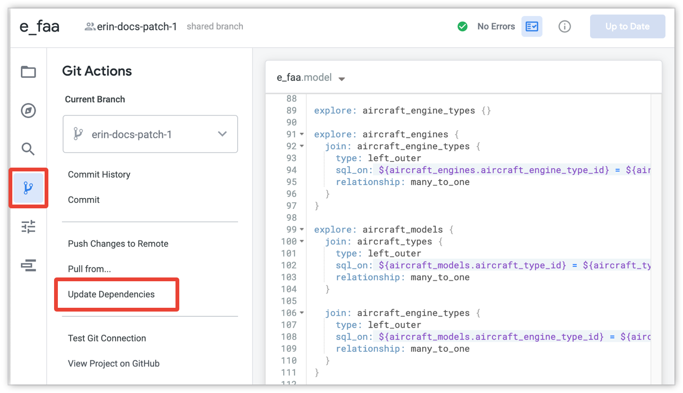Click the Up to Date button
This screenshot has height=393, width=683.
pos(627,27)
